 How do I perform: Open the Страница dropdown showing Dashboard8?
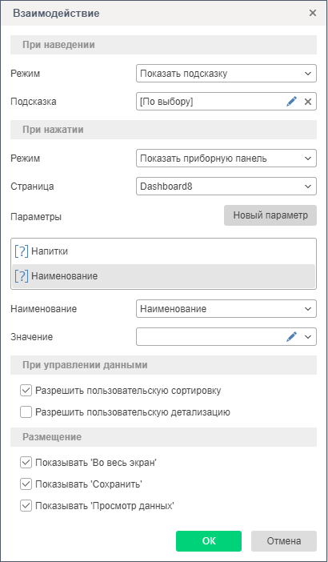tap(226, 187)
